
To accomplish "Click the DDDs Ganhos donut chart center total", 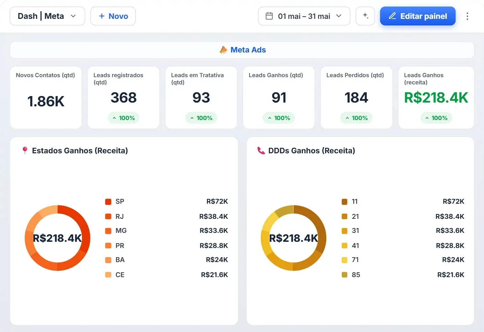I will point(294,238).
